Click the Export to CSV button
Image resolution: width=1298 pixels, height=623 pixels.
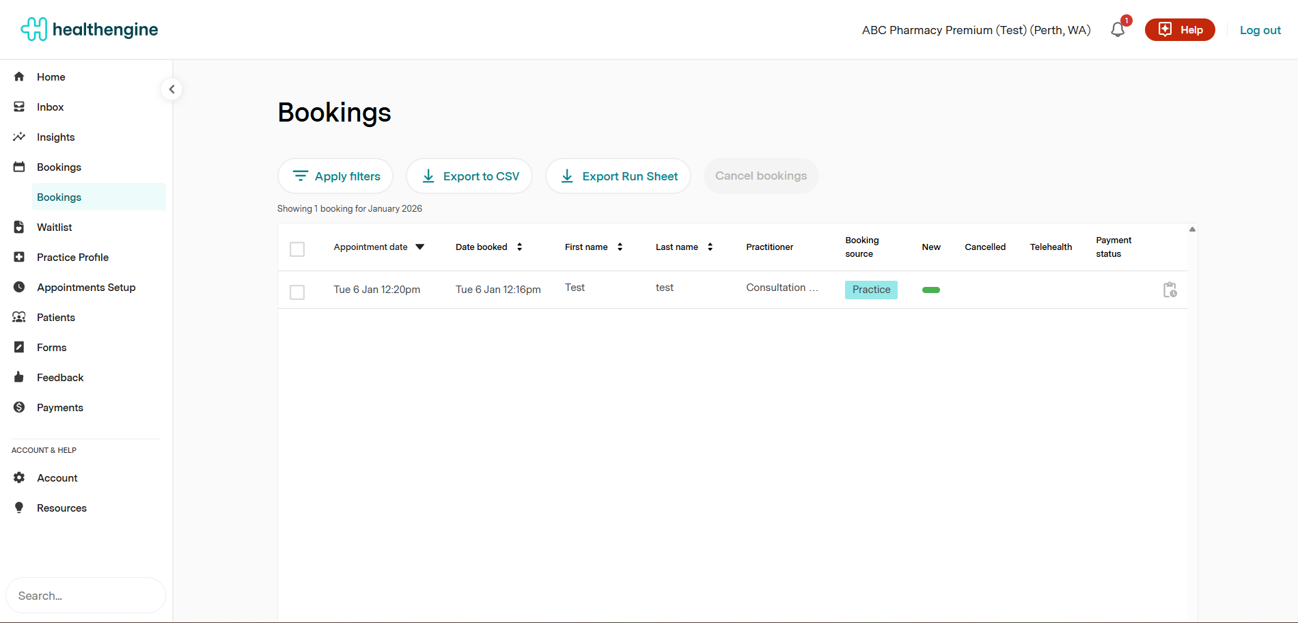(469, 176)
